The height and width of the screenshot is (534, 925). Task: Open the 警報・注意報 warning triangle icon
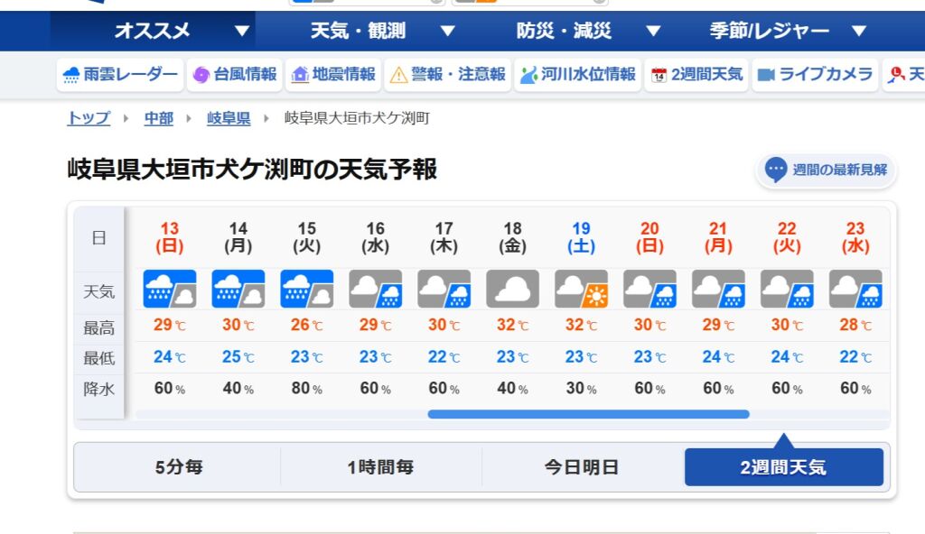tap(398, 75)
